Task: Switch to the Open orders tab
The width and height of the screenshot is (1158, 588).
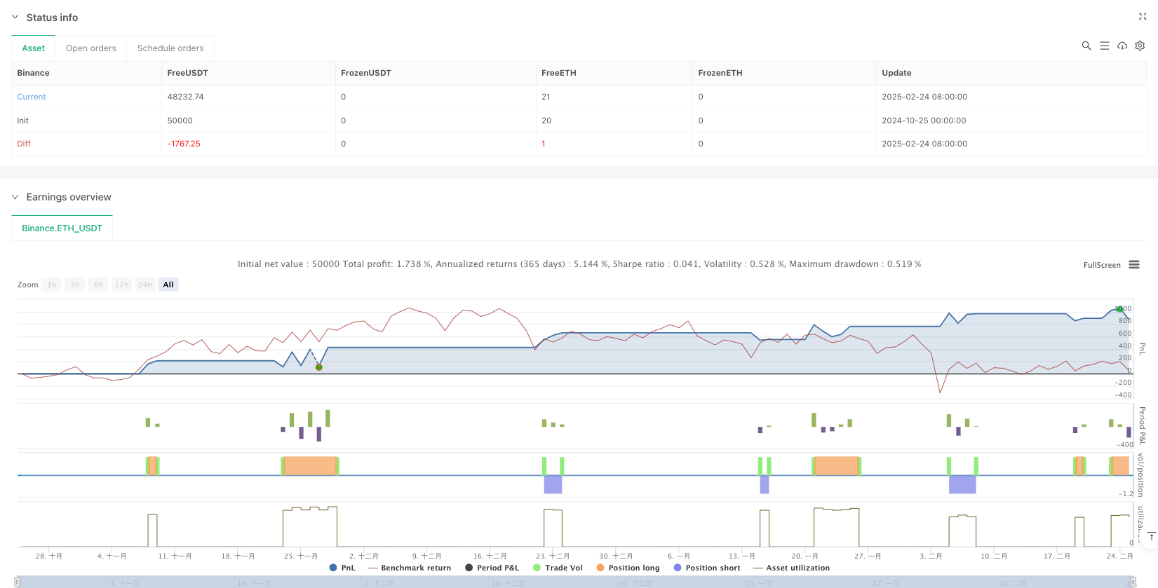Action: 91,48
